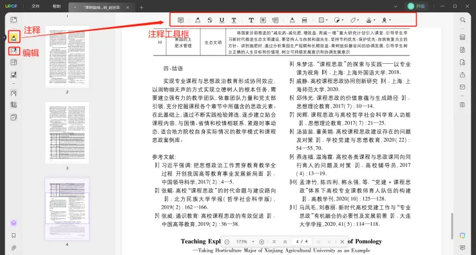Viewport: 476px width, 255px height.
Task: Select the underline annotation tool
Action: 222,21
